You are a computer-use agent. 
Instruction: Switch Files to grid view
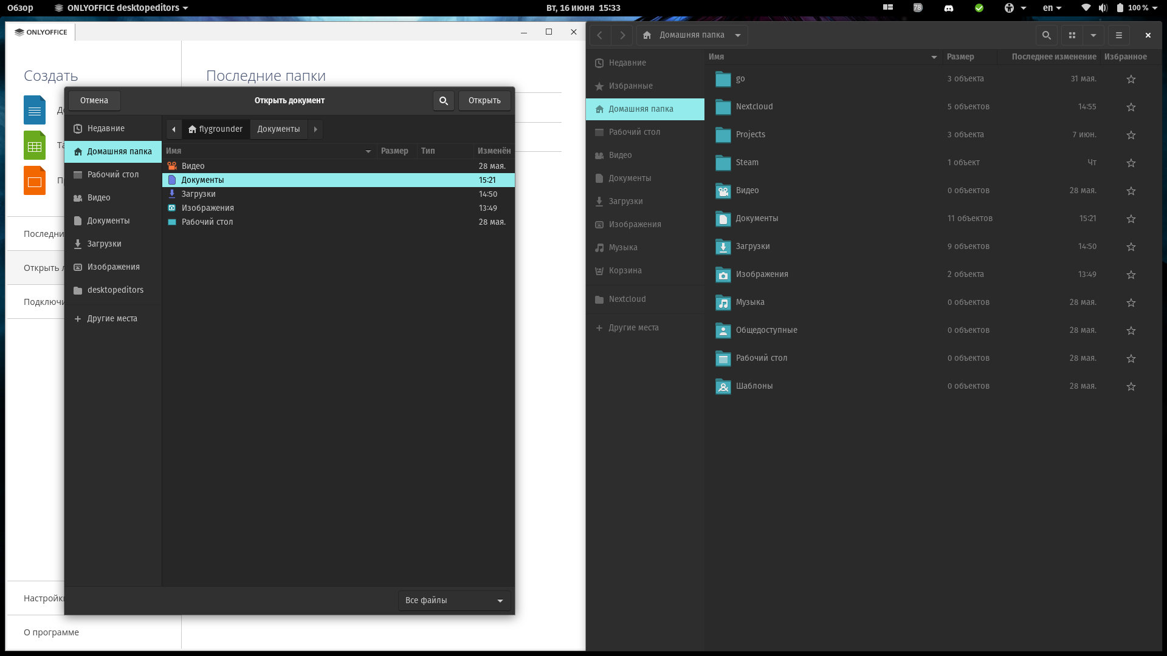tap(1072, 35)
